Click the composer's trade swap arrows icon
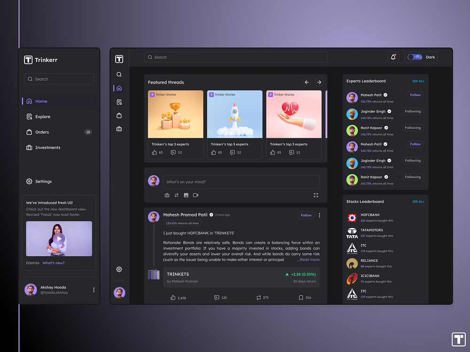Viewport: 470px width, 352px height. click(177, 195)
